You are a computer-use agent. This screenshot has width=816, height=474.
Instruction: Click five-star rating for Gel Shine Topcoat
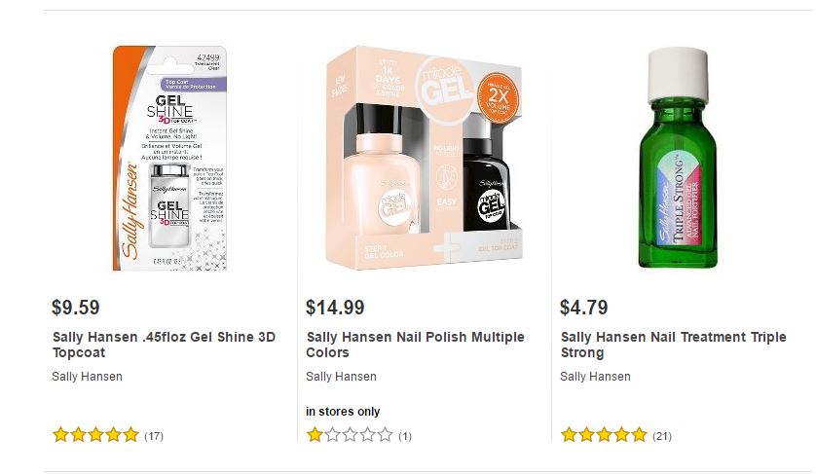95,435
